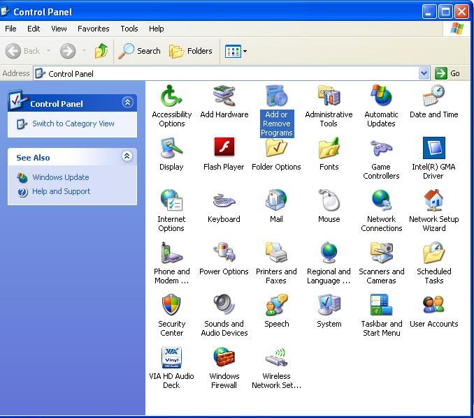Click the address bar text field

(x=231, y=73)
